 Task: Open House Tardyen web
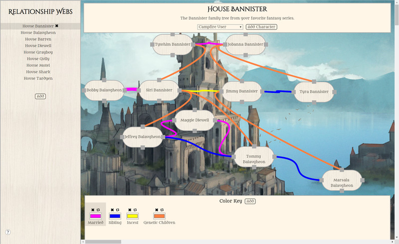pyautogui.click(x=38, y=78)
